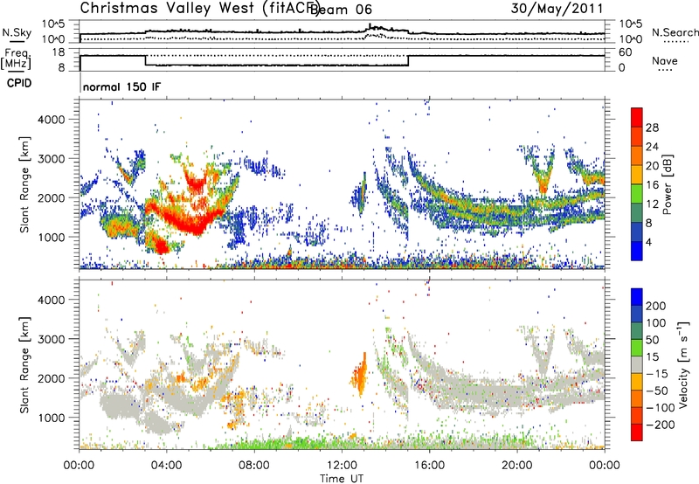This screenshot has height=484, width=699.
Task: Click the title 'Christmas Valley West (fitACF)'
Action: [199, 8]
